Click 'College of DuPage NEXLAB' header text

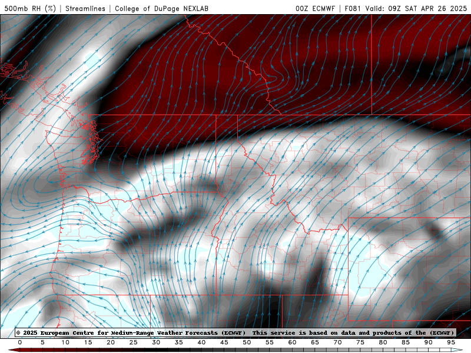click(161, 8)
